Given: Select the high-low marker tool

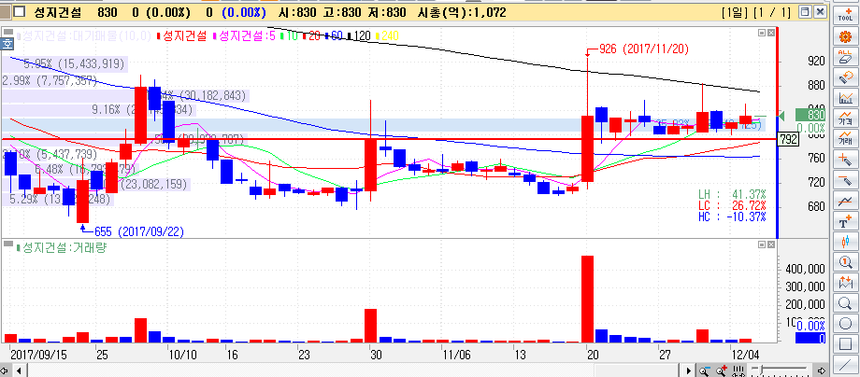Looking at the screenshot, I should (x=846, y=283).
